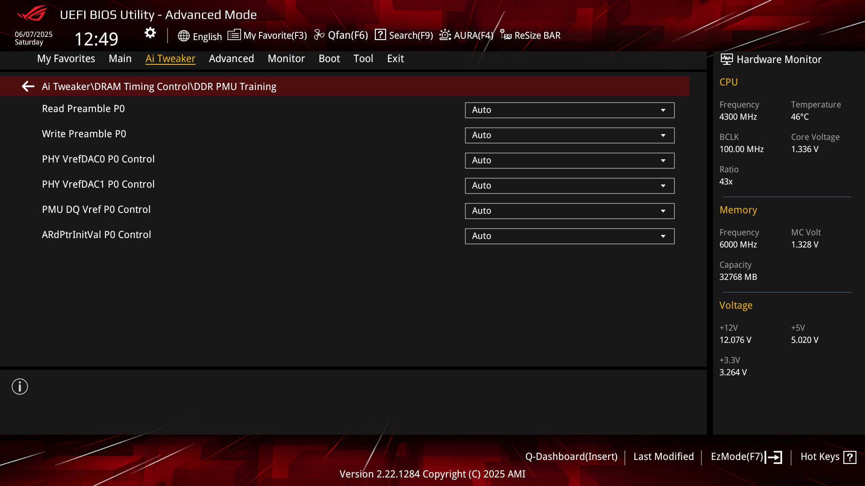Expand the Write Preamble P0 dropdown

click(x=569, y=135)
